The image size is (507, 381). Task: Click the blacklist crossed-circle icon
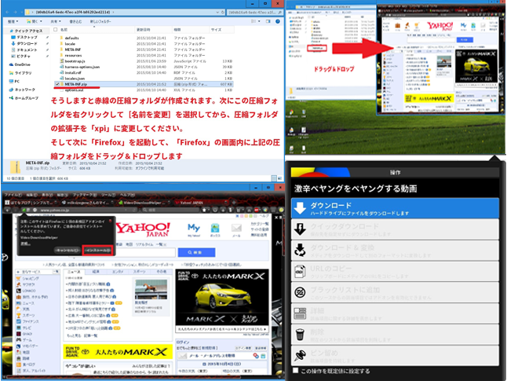pos(300,292)
